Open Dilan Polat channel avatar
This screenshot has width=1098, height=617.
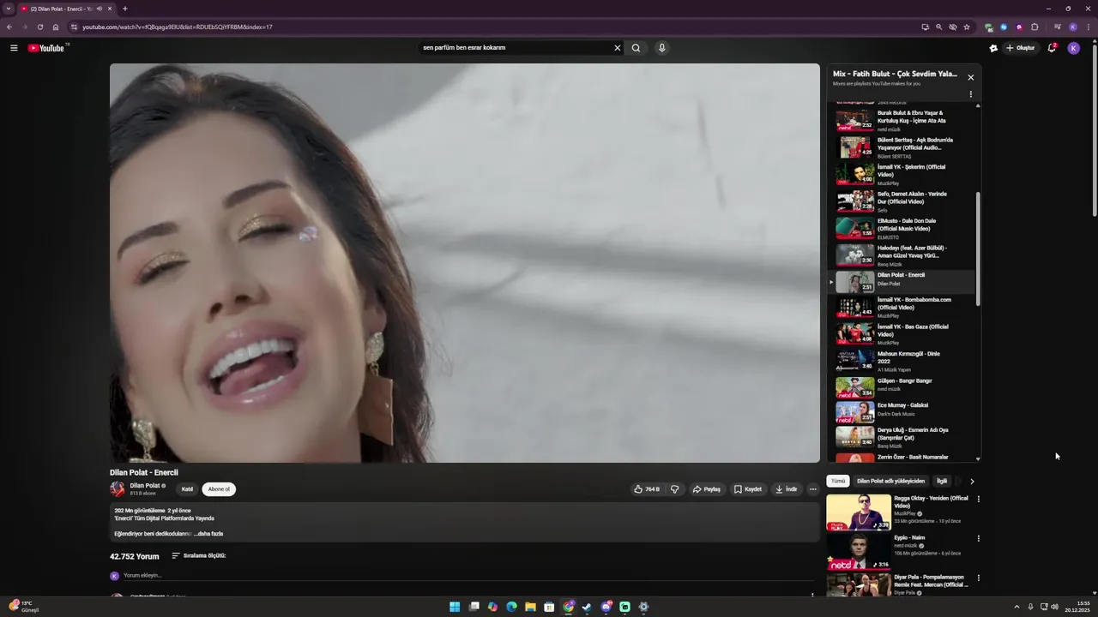(118, 489)
